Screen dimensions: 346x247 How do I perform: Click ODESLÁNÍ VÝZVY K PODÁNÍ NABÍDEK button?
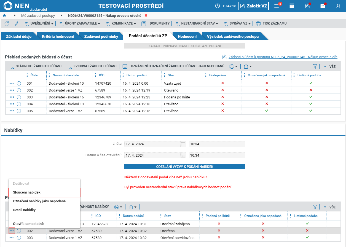click(x=185, y=167)
